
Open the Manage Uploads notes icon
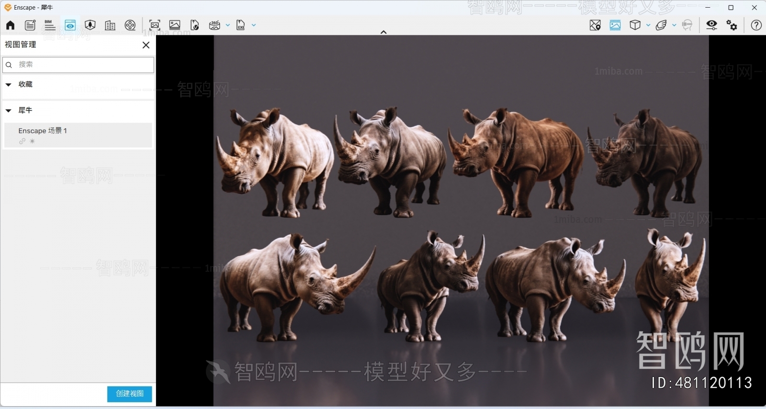click(x=30, y=25)
